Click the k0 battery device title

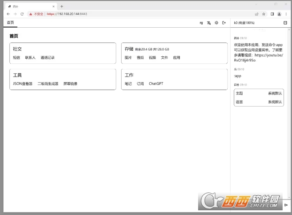(244, 23)
